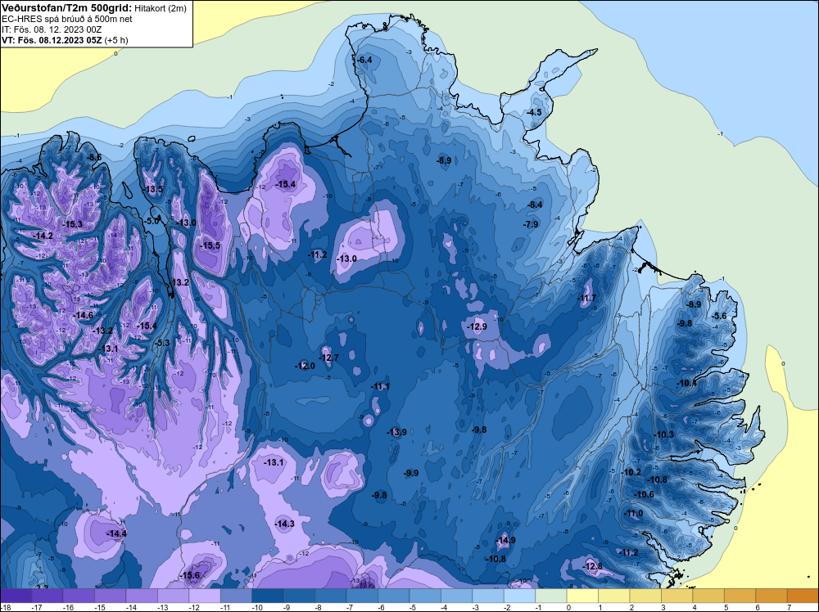Click the -14.3 temperature label
Image resolution: width=819 pixels, height=612 pixels.
285,524
